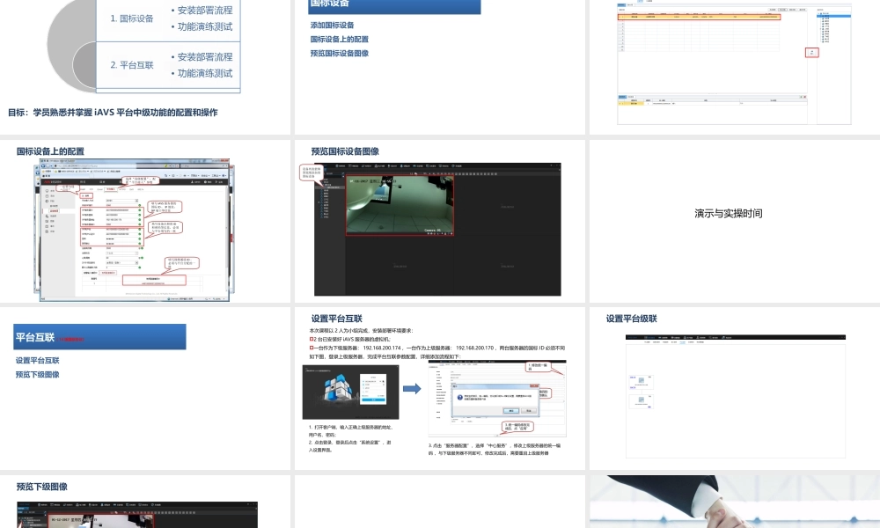The height and width of the screenshot is (528, 880).
Task: Select the camera video preview image
Action: pos(400,204)
